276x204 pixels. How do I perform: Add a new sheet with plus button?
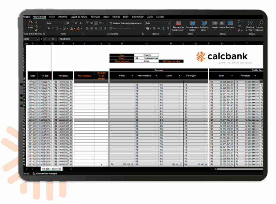[x=71, y=169]
